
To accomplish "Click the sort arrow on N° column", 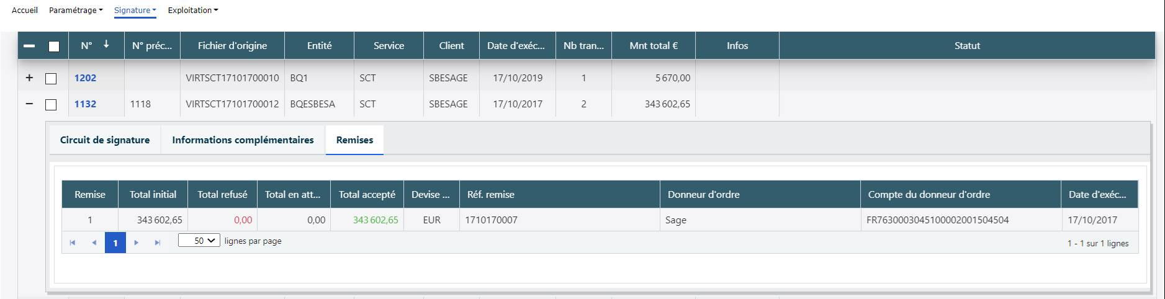I will (x=106, y=45).
